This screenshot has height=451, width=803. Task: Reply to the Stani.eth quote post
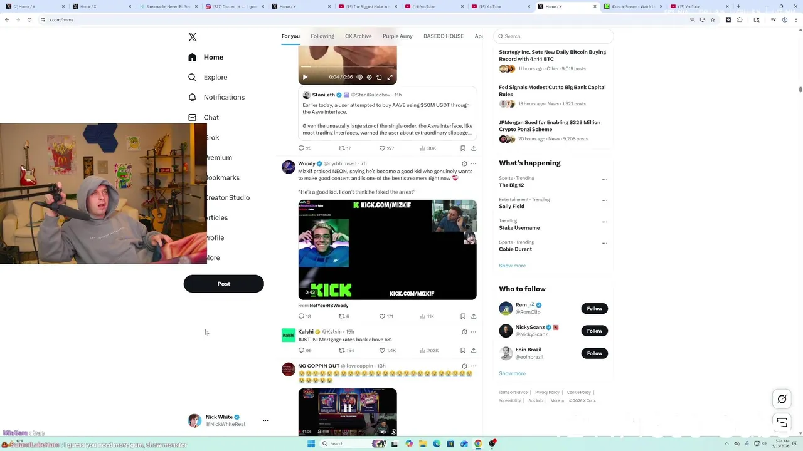(x=305, y=148)
